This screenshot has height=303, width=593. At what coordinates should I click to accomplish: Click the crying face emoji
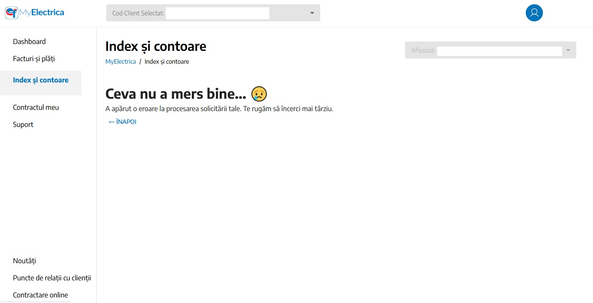point(259,94)
